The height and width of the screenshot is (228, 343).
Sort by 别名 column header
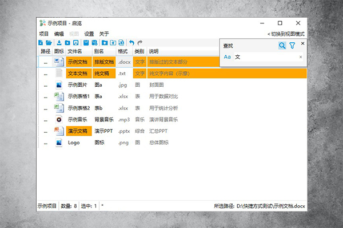104,51
